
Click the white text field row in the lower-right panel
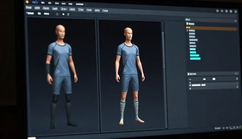click(x=199, y=85)
